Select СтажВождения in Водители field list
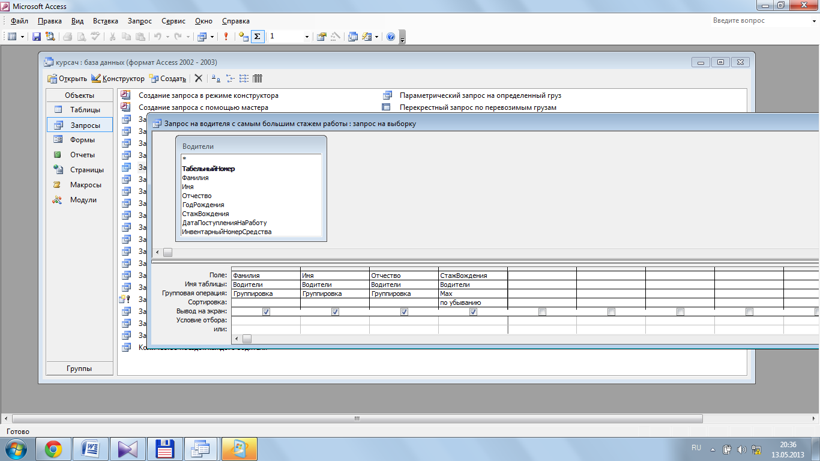Screen dimensions: 820x461 (x=205, y=214)
